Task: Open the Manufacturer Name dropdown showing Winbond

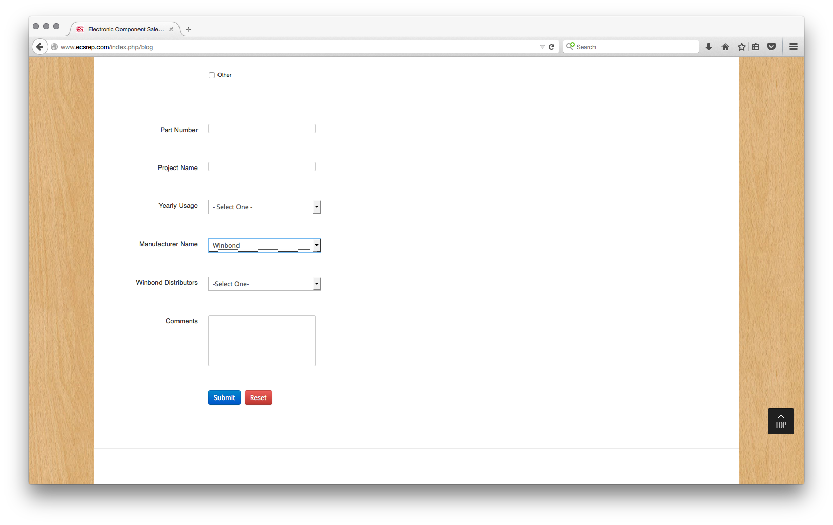Action: (x=264, y=245)
